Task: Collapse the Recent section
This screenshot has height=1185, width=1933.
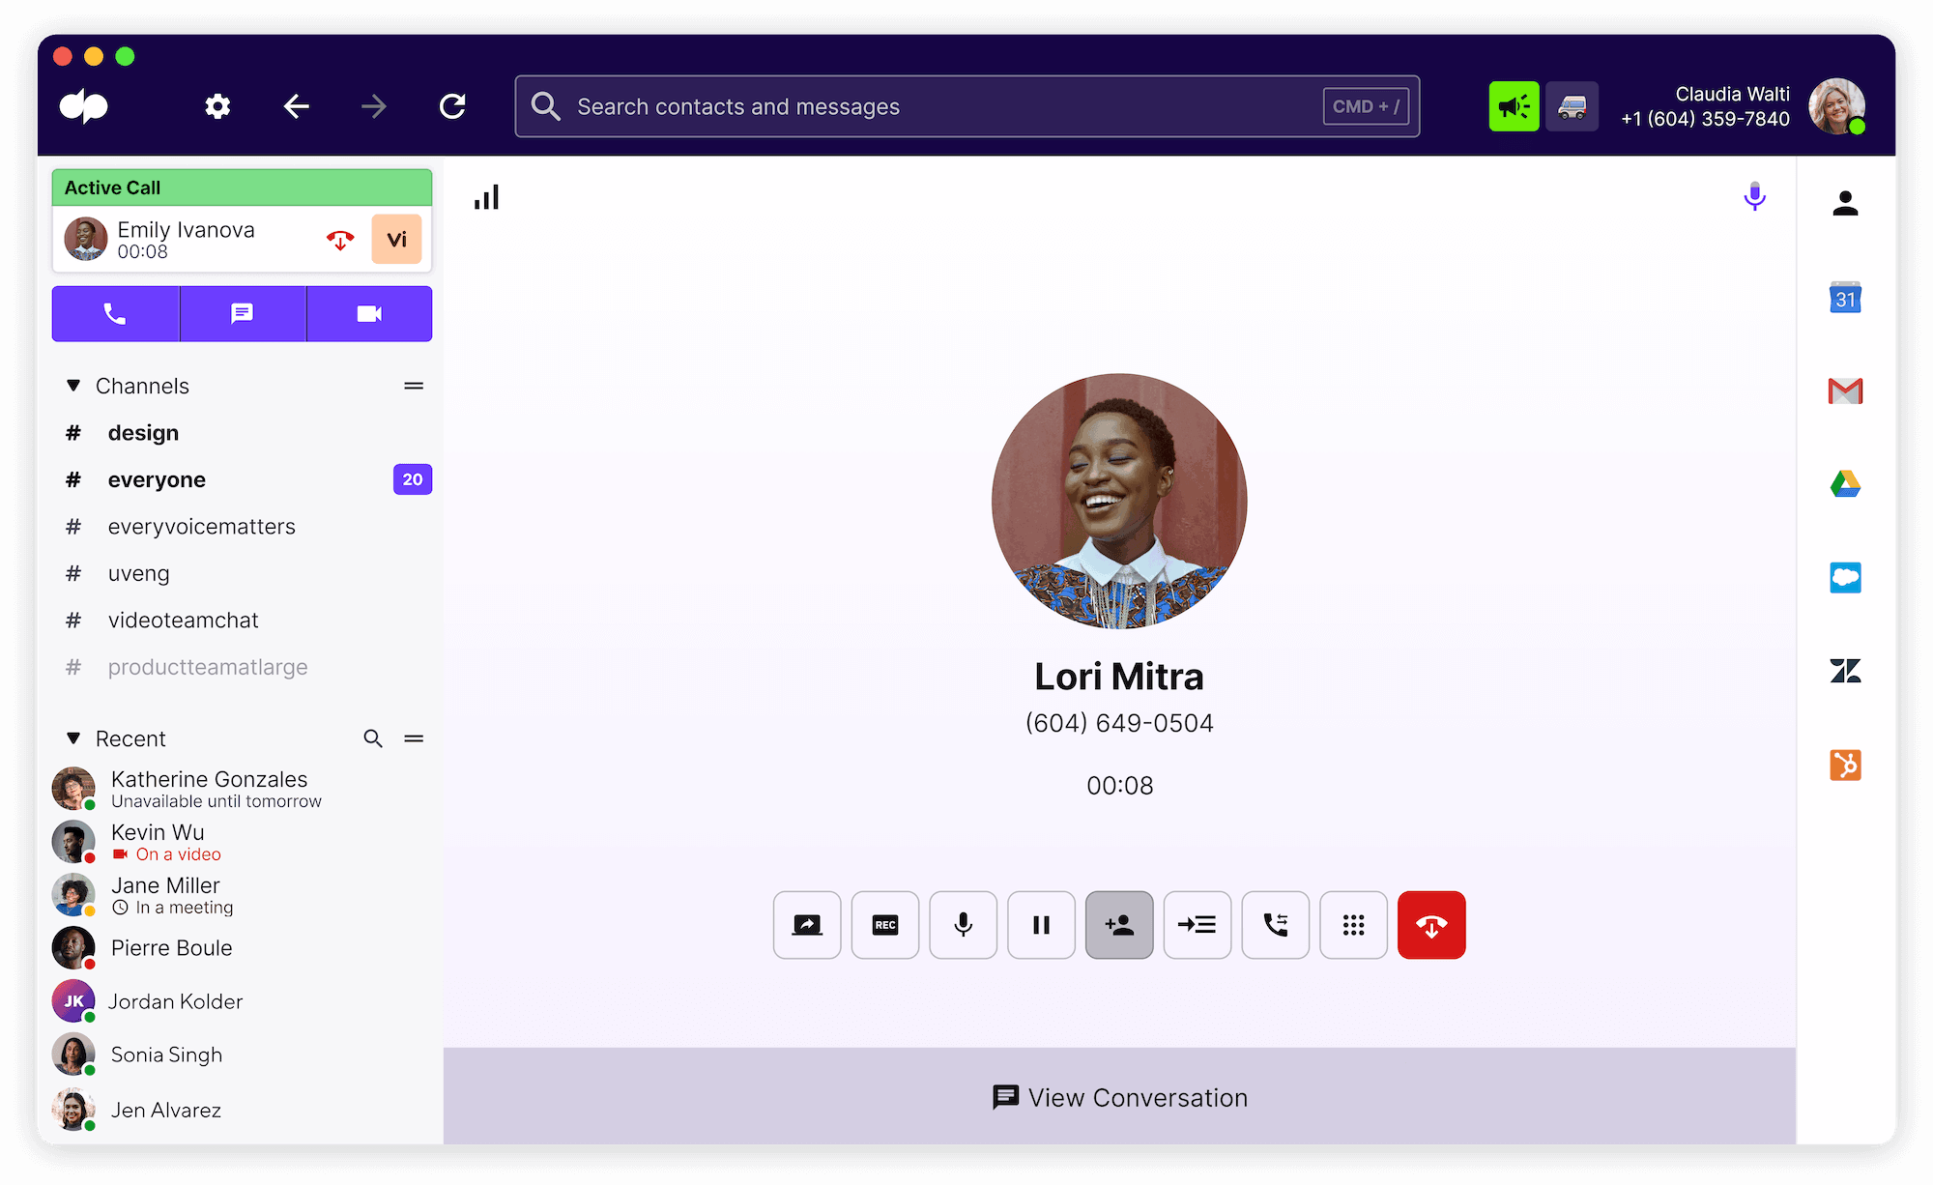Action: click(74, 737)
